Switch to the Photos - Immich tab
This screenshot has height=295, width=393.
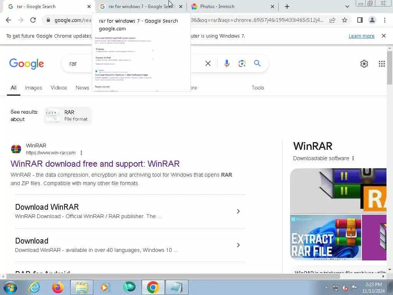coord(232,7)
